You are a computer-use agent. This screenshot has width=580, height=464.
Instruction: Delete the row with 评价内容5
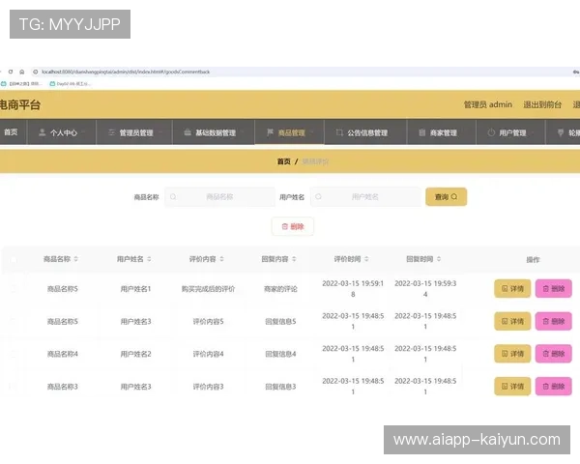(554, 321)
